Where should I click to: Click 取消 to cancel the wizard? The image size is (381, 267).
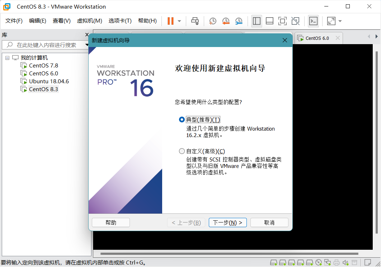click(x=269, y=222)
